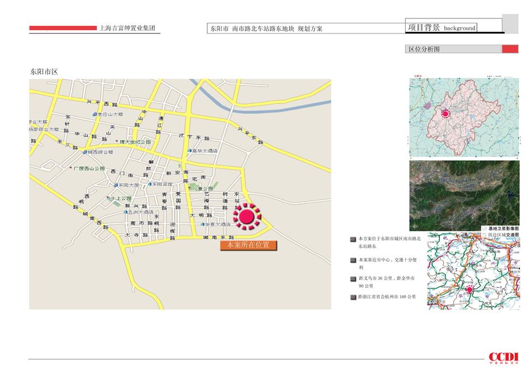
Task: Click the street label 陈宅街
Action: point(195,179)
